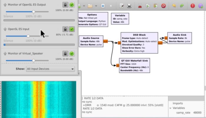Select the samp_rate Variable block
This screenshot has width=206, height=118.
pyautogui.click(x=120, y=19)
